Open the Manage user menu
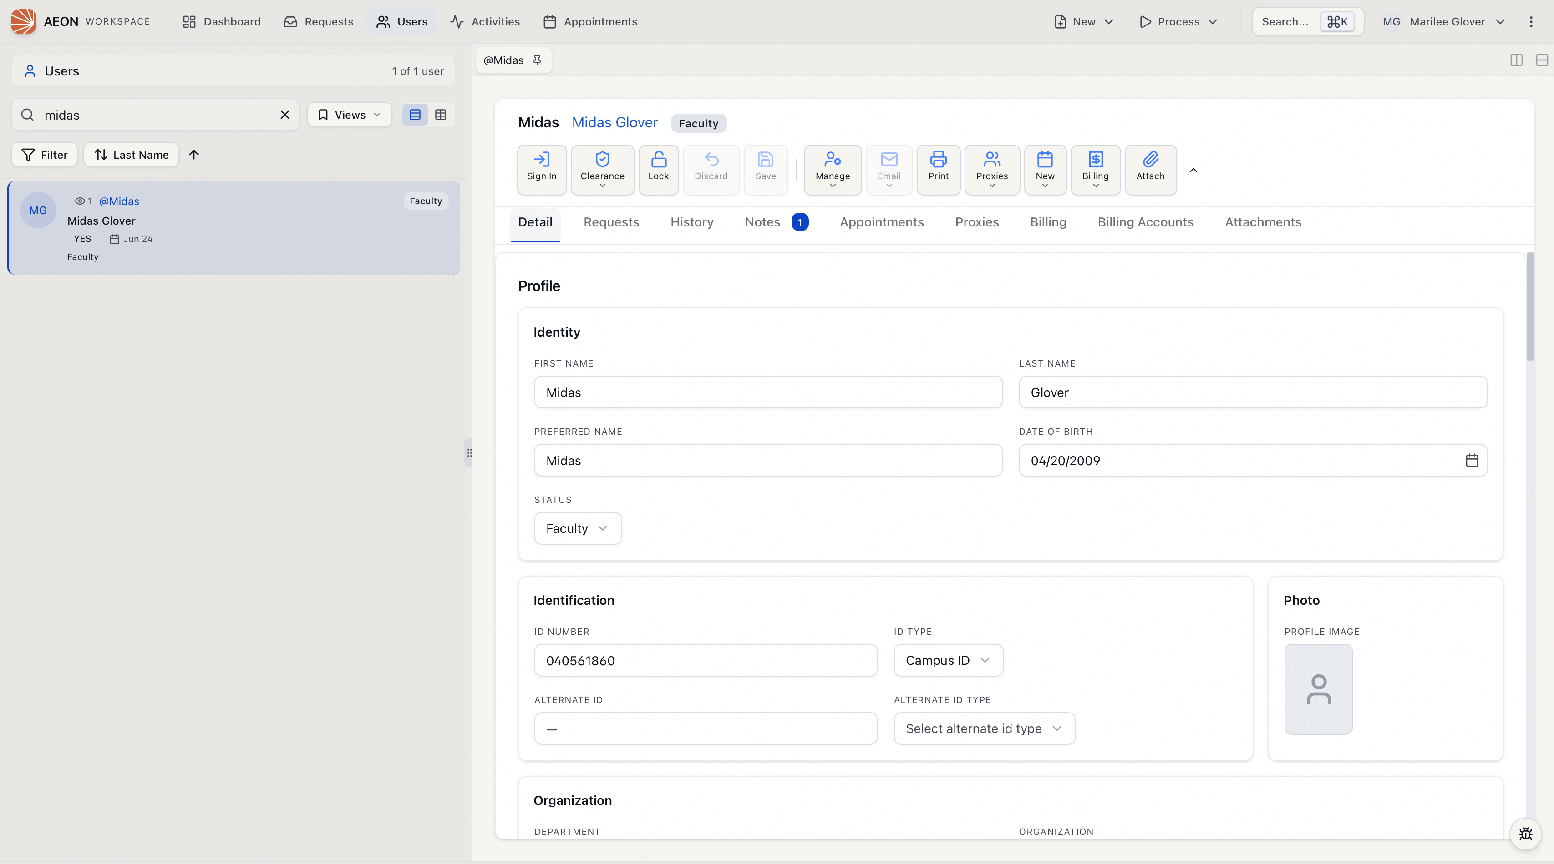 (x=833, y=169)
